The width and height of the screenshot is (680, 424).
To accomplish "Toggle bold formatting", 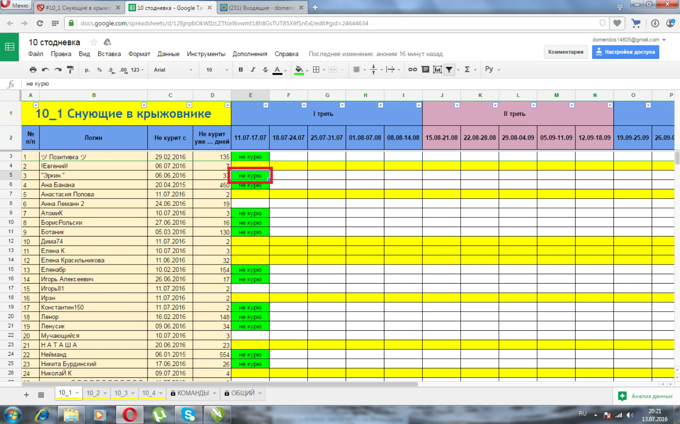I will point(241,70).
